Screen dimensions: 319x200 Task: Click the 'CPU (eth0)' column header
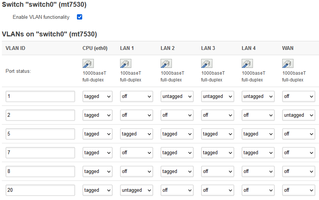tap(95, 48)
